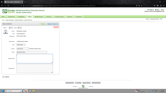This screenshot has width=166, height=93.
Task: Click the tracking protection shield icon
Action: (21, 6)
